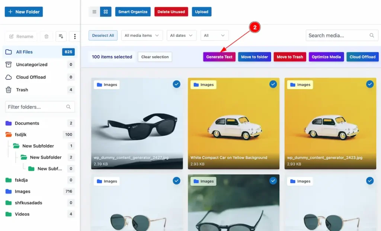This screenshot has width=381, height=231.
Task: Click the Smart Organize button
Action: [133, 12]
